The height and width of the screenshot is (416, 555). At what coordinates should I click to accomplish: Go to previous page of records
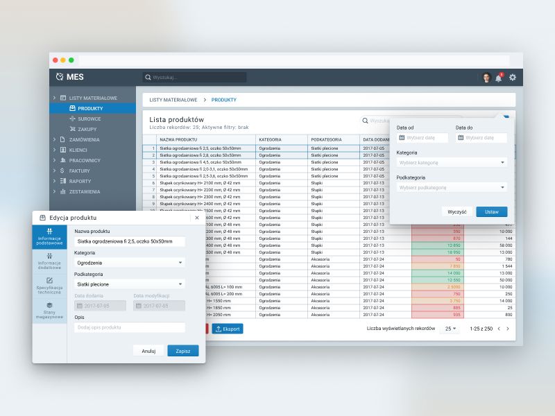click(498, 329)
